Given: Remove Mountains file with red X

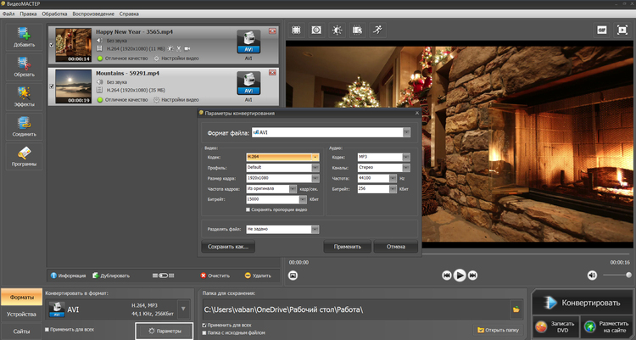Looking at the screenshot, I should (272, 73).
